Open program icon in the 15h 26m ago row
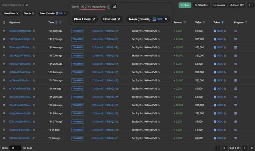Screen dimensions: 255x151 point(235,72)
